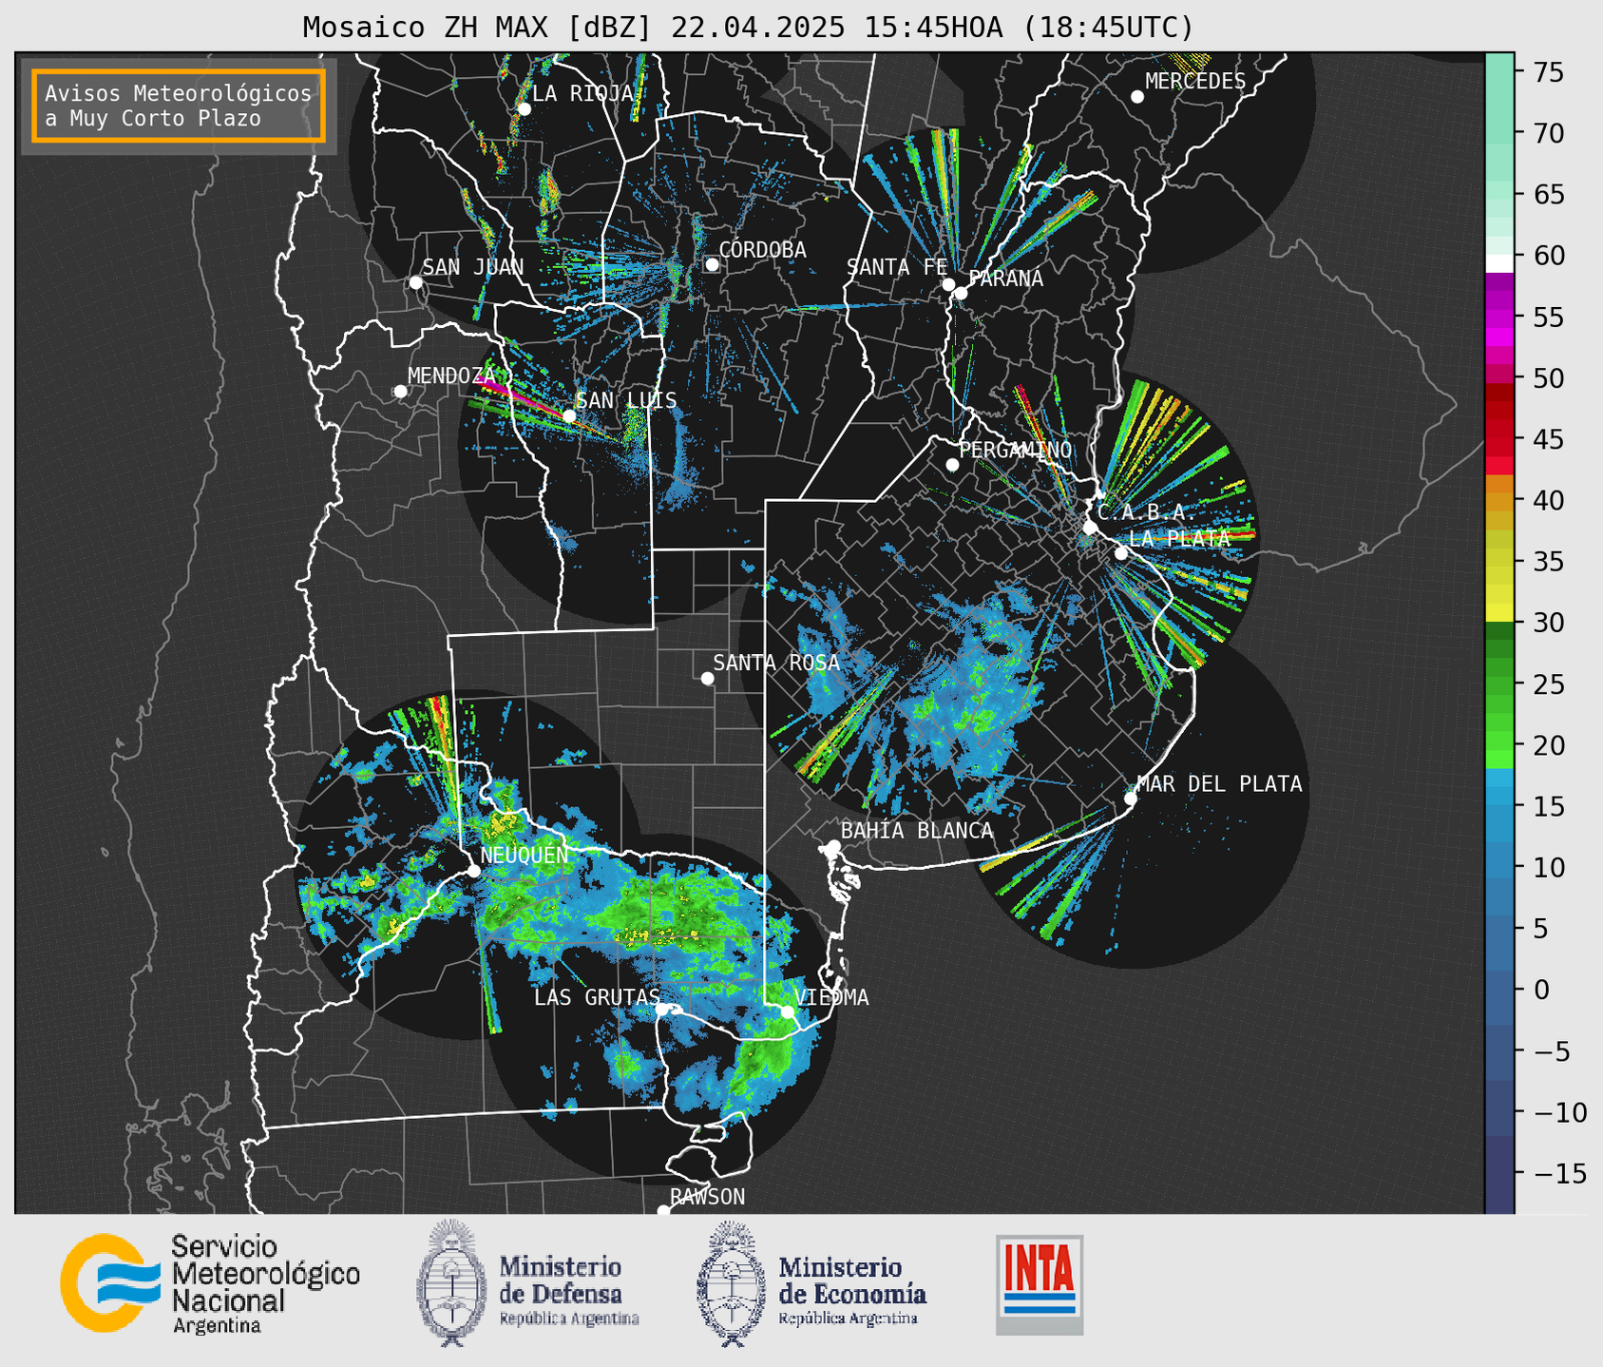Click the LA PLATA city marker dot
The image size is (1603, 1367).
[1121, 553]
